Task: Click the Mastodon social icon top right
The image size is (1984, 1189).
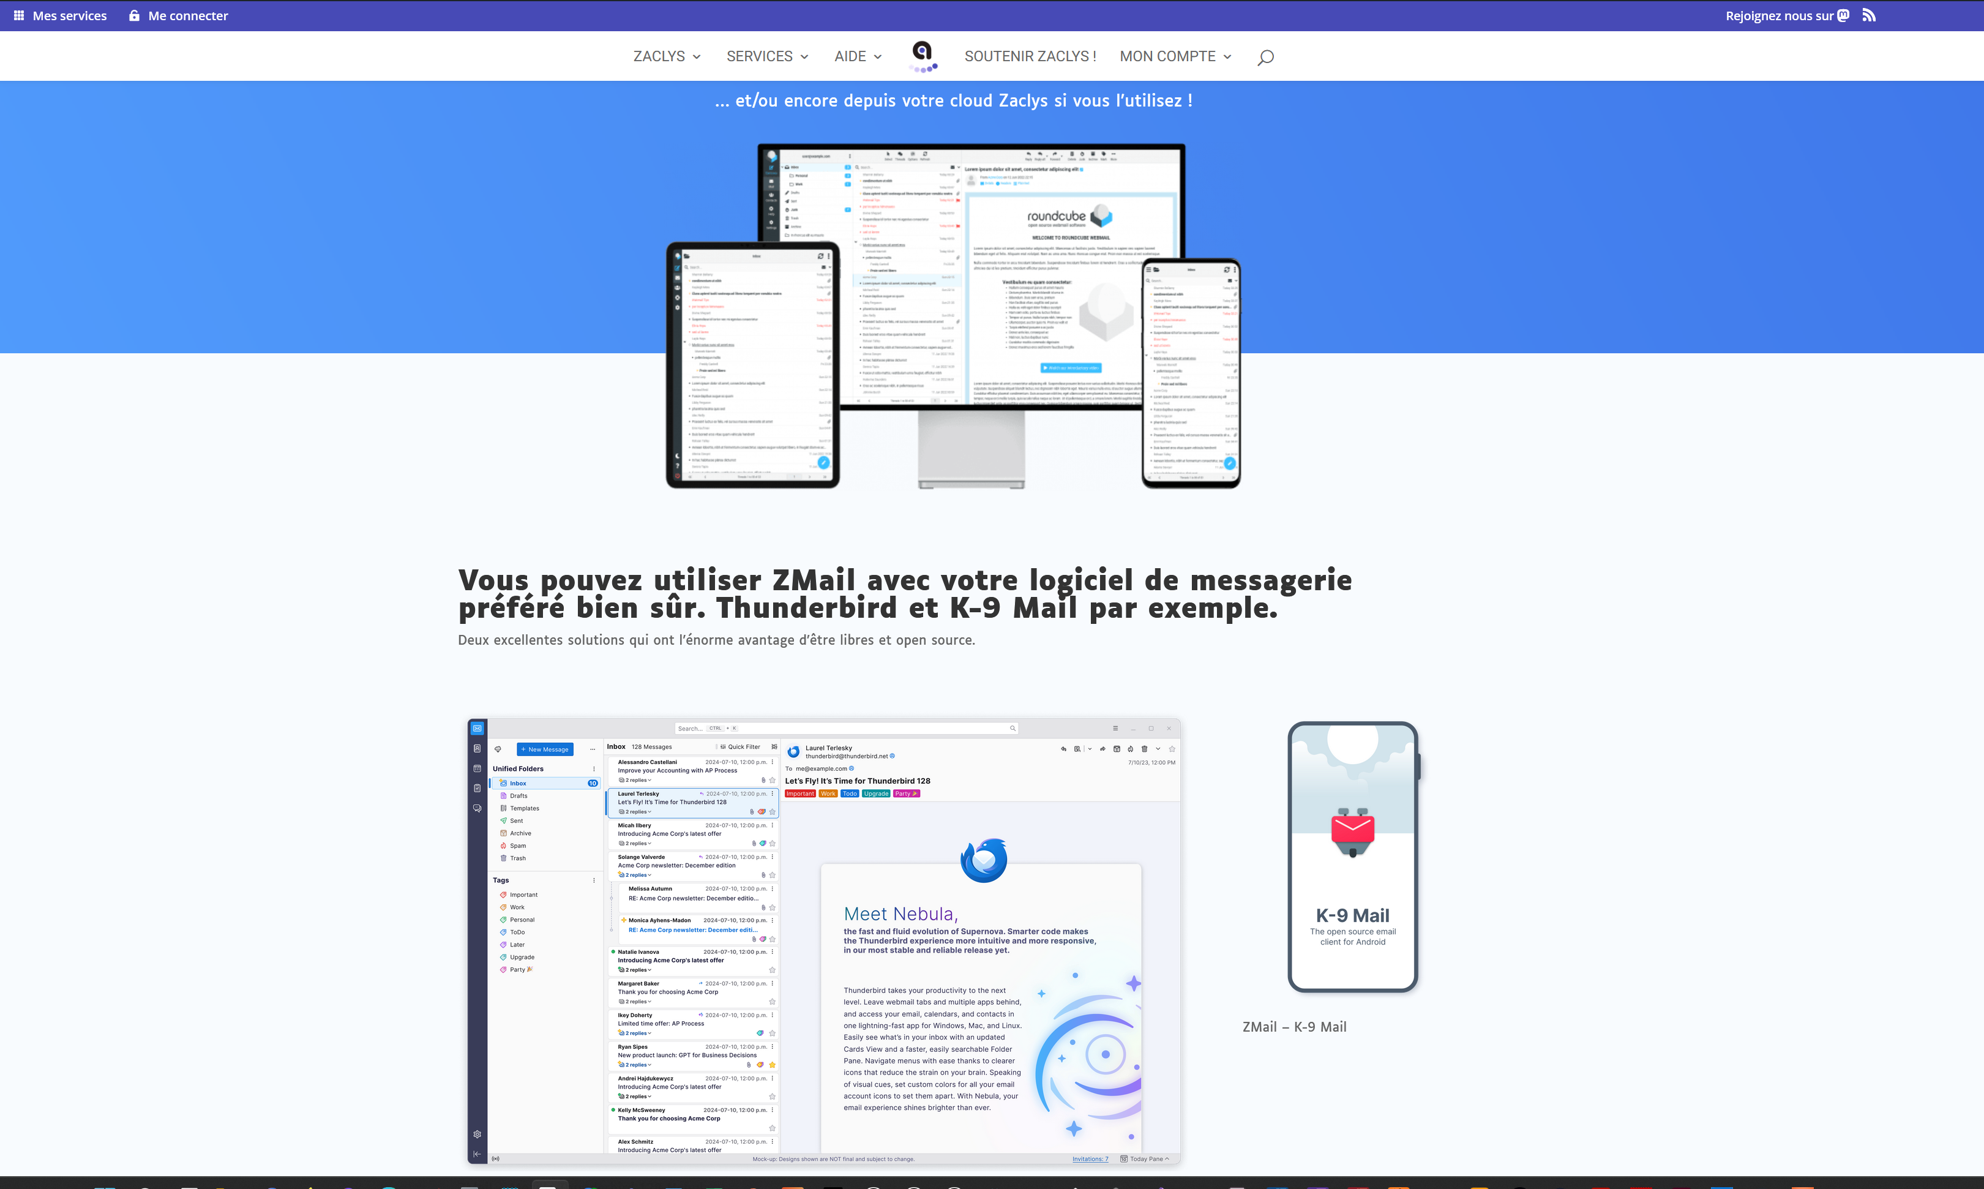Action: 1844,15
